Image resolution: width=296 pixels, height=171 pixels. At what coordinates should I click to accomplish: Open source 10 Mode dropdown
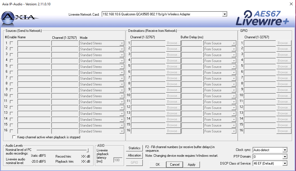point(122,96)
